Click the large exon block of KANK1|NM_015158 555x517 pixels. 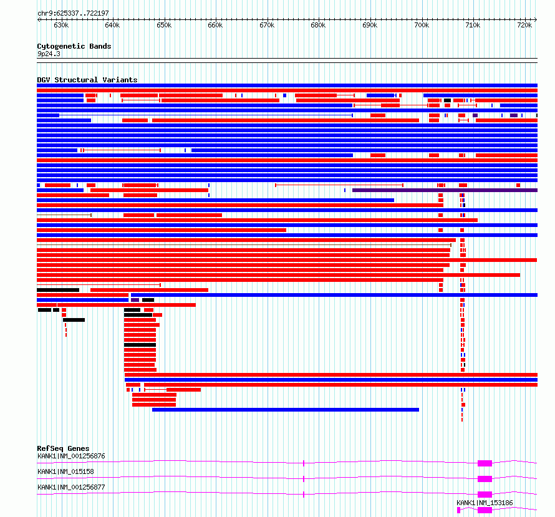[x=485, y=479]
